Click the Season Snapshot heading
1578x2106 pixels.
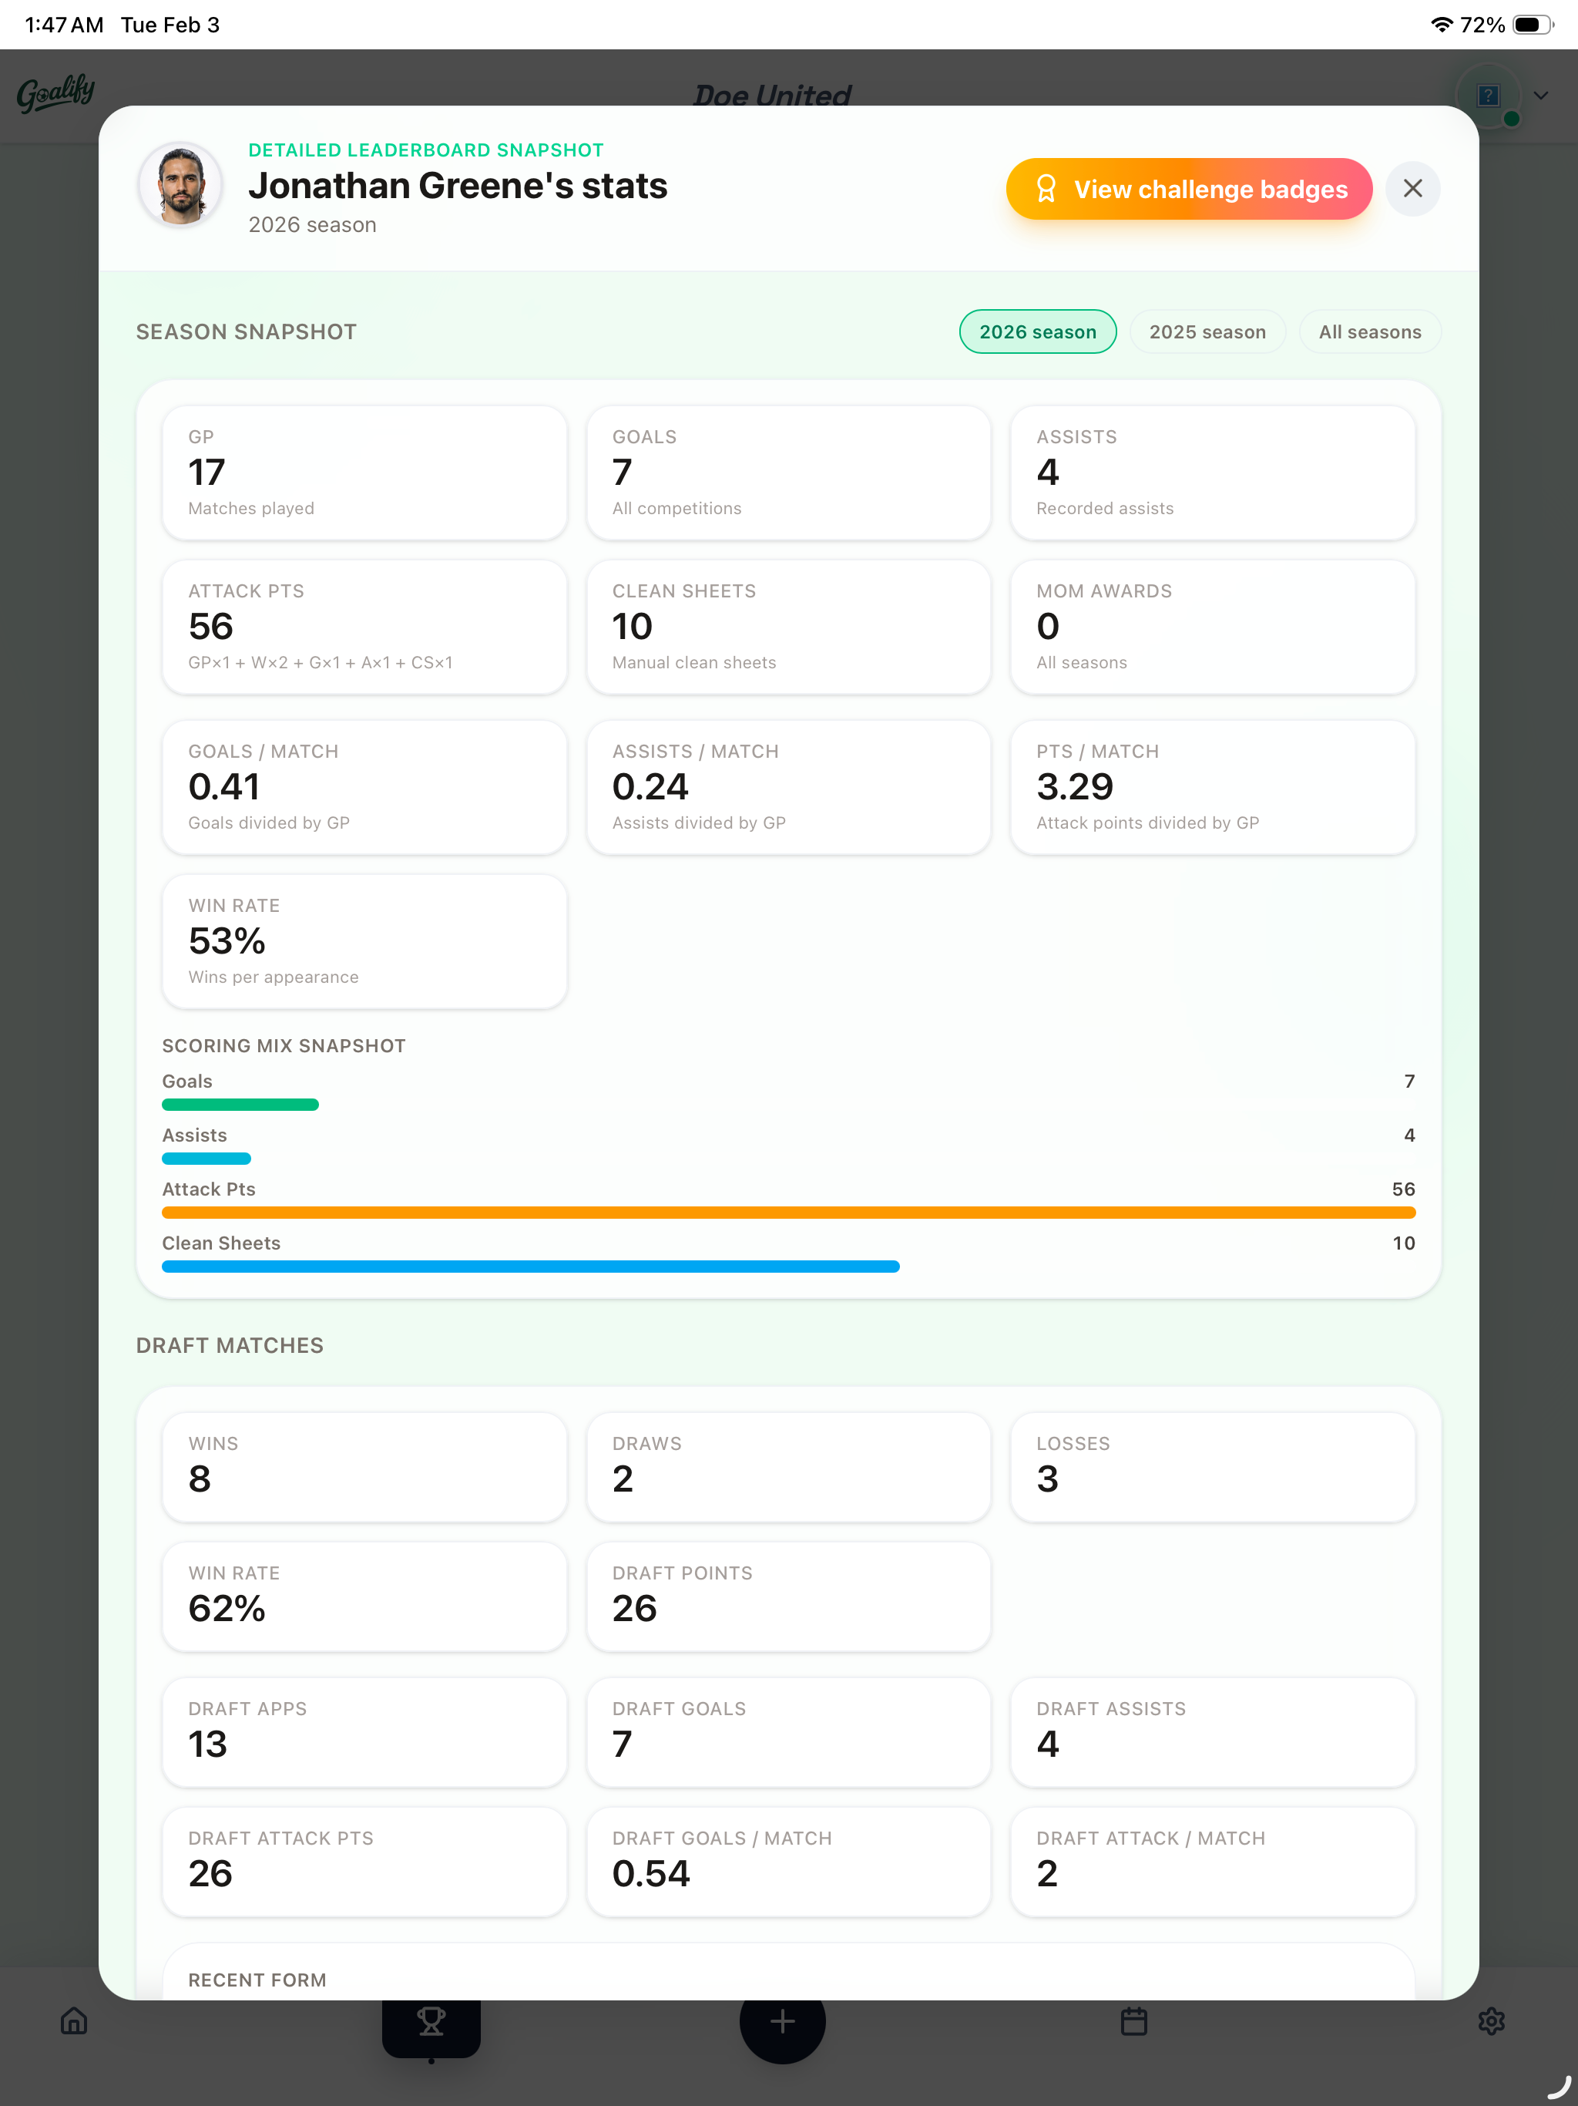pyautogui.click(x=247, y=331)
